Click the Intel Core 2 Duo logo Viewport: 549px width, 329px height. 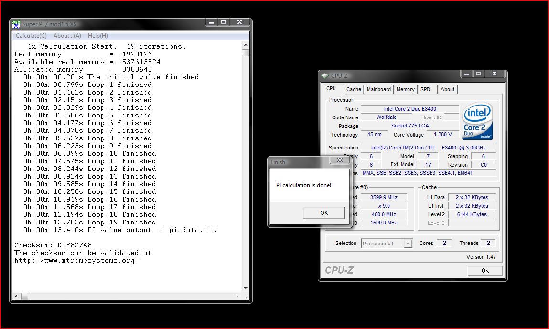click(x=478, y=121)
